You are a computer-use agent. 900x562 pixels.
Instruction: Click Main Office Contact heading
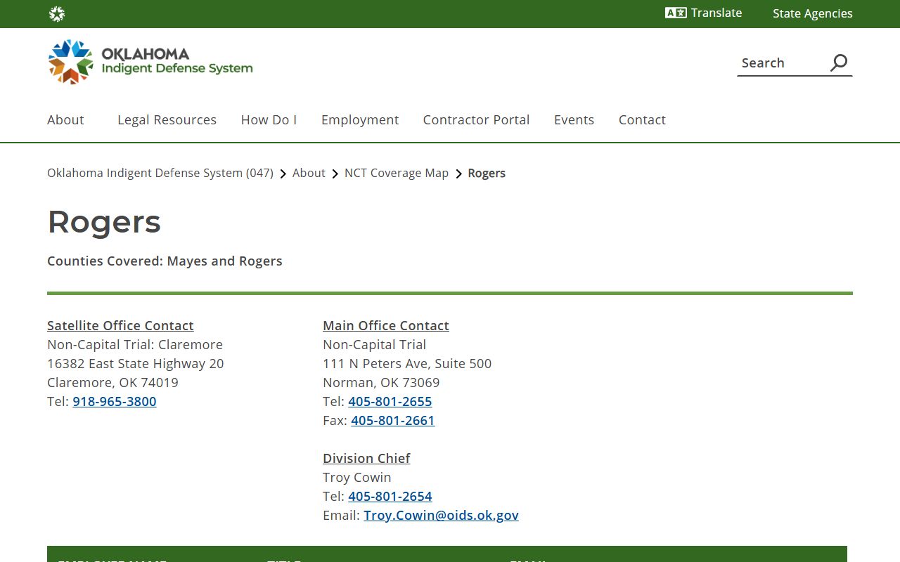click(385, 326)
